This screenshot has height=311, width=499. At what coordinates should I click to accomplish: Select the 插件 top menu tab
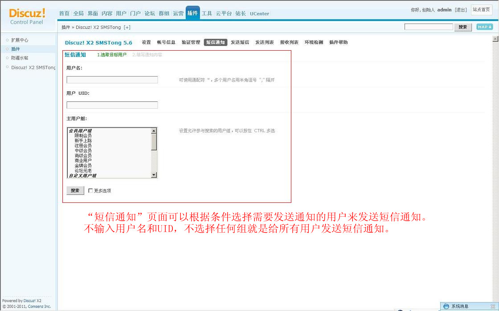(x=193, y=13)
